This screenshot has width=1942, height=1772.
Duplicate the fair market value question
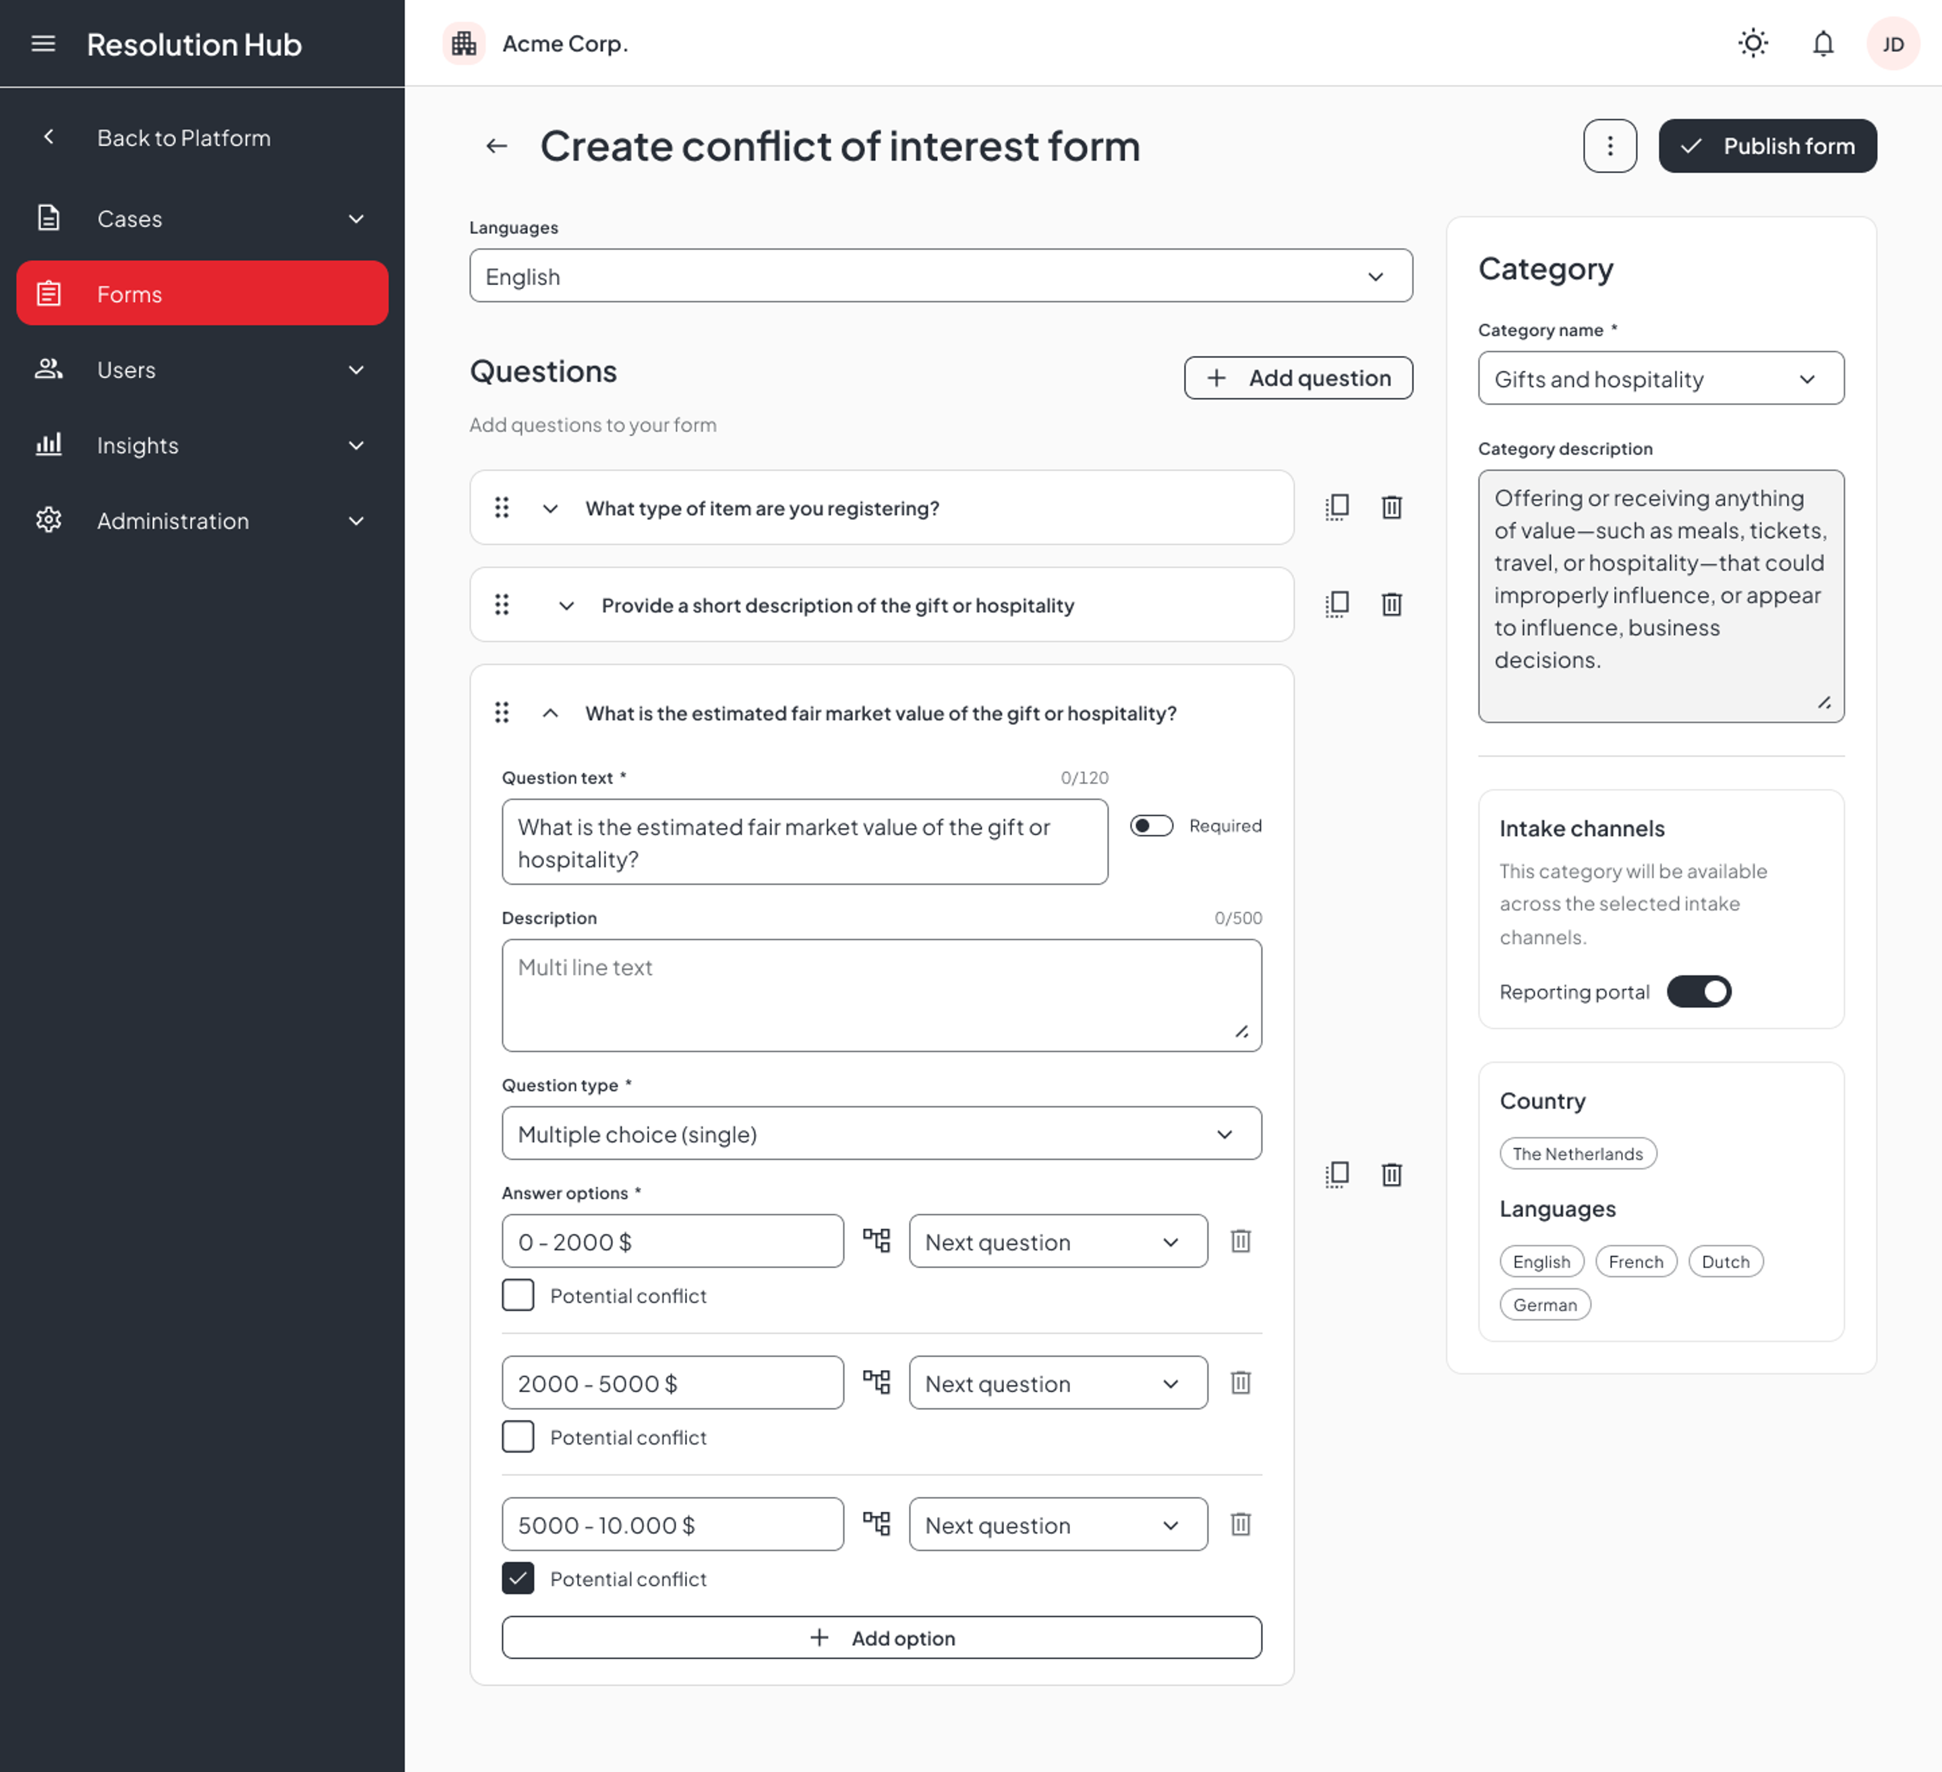coord(1337,1175)
